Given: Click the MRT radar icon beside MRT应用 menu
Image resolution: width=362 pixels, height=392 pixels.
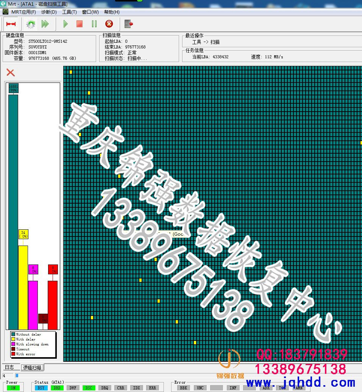Looking at the screenshot, I should pos(6,12).
